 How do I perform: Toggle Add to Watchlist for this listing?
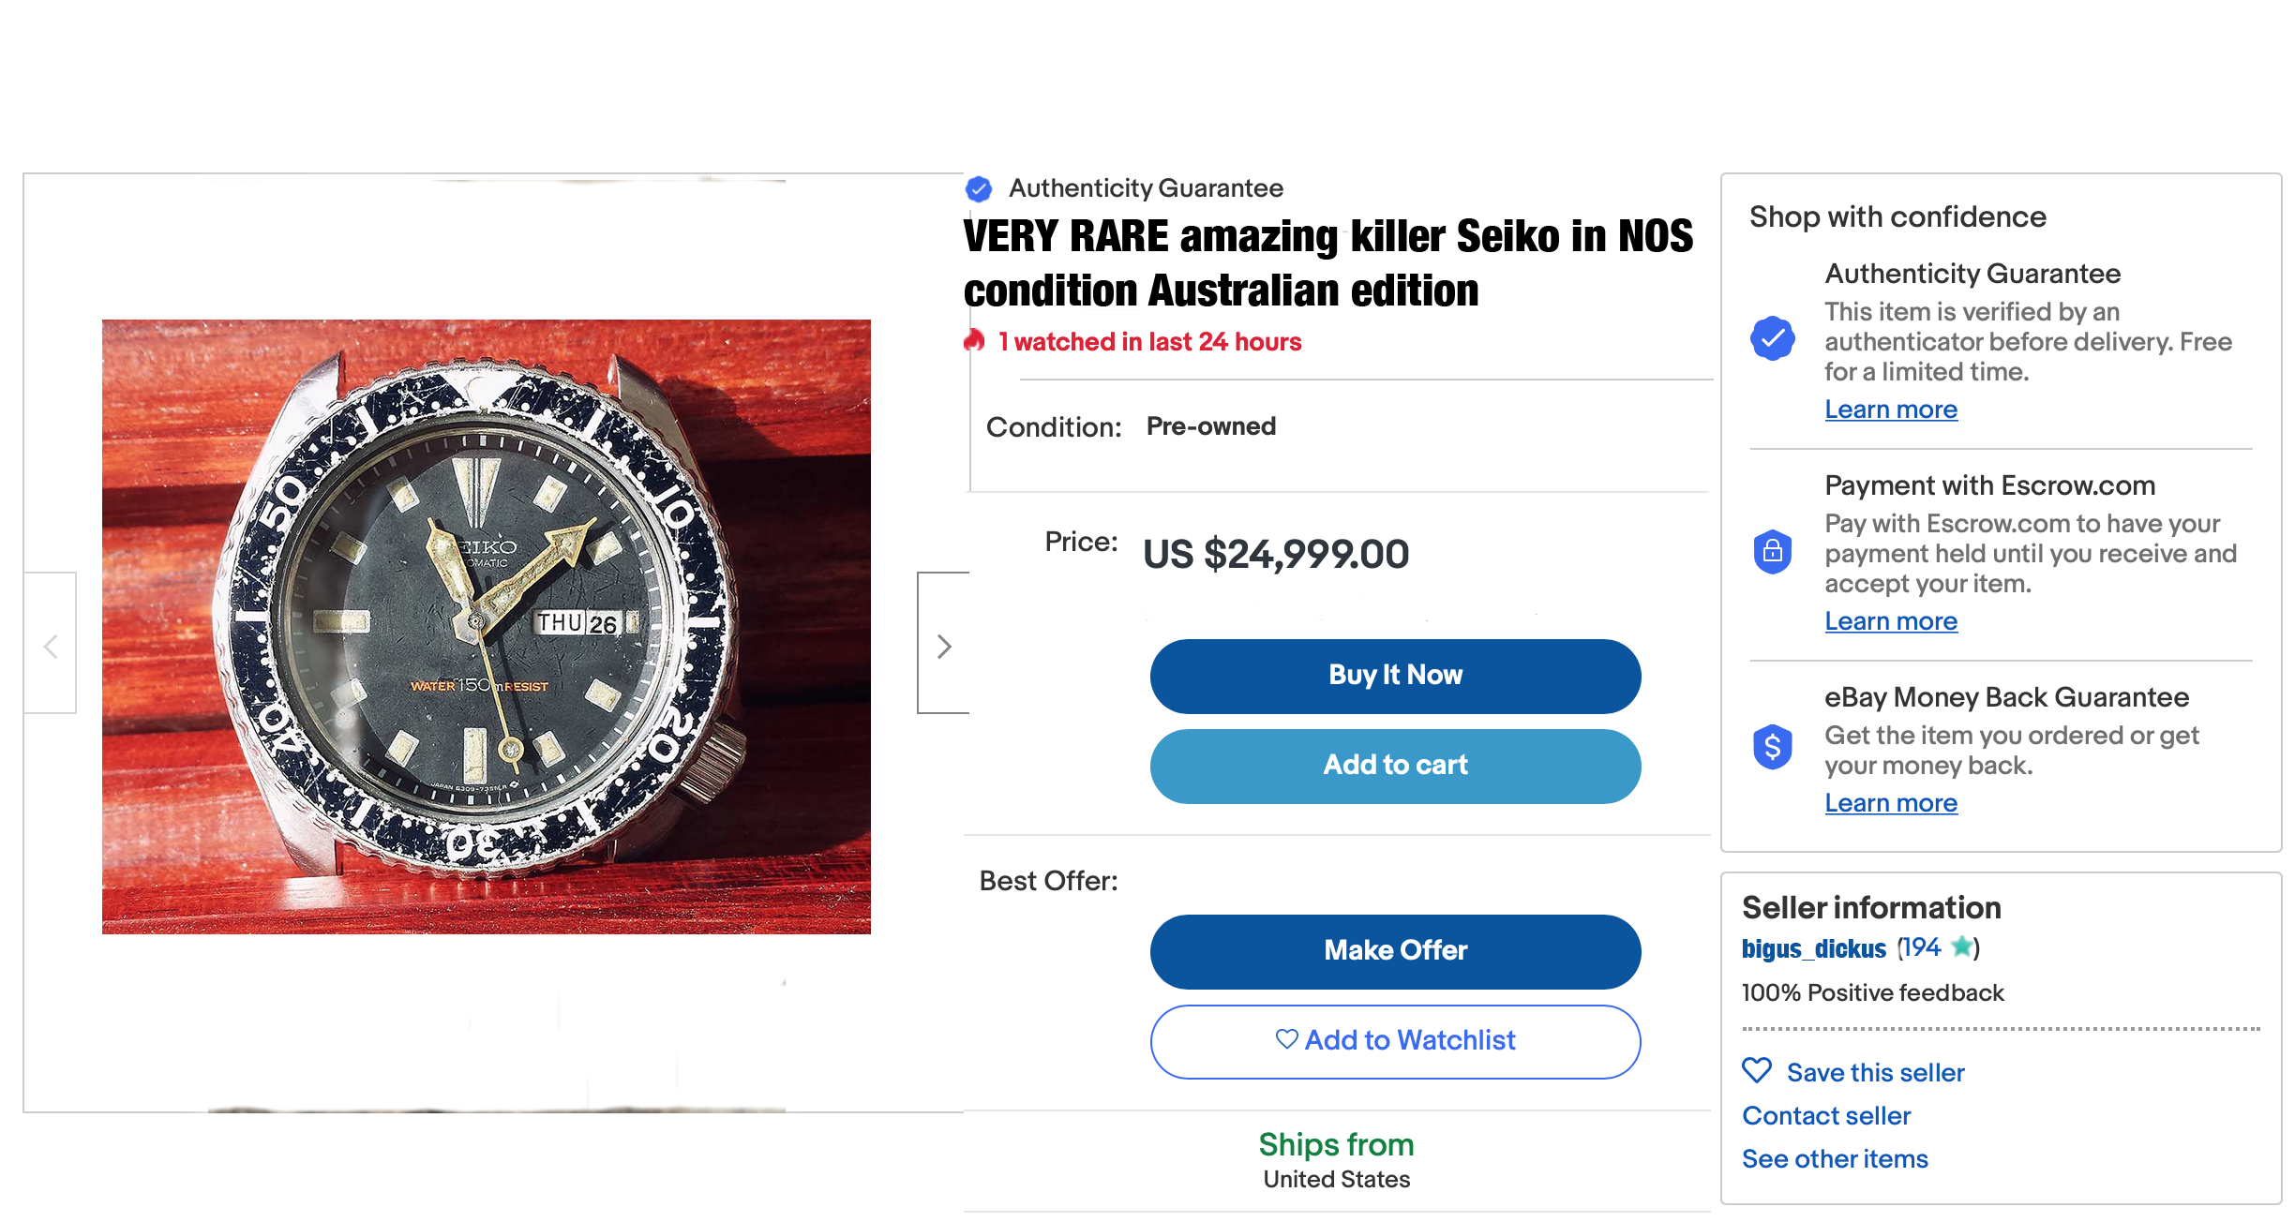[x=1395, y=1041]
